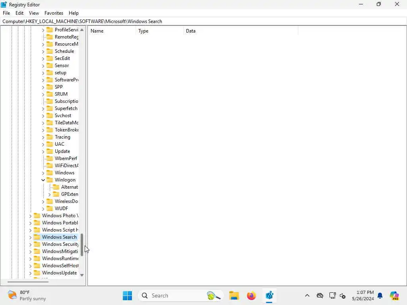Expand the ProfileServi key
Screen dimensions: 407x305
click(43, 30)
